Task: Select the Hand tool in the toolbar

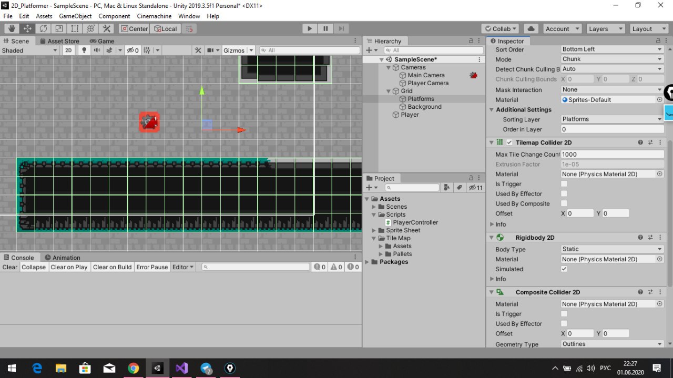Action: pyautogui.click(x=12, y=29)
